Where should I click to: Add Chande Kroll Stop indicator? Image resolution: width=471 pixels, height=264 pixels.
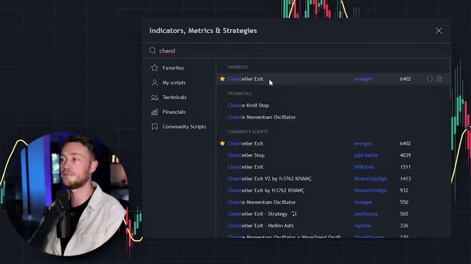click(248, 105)
